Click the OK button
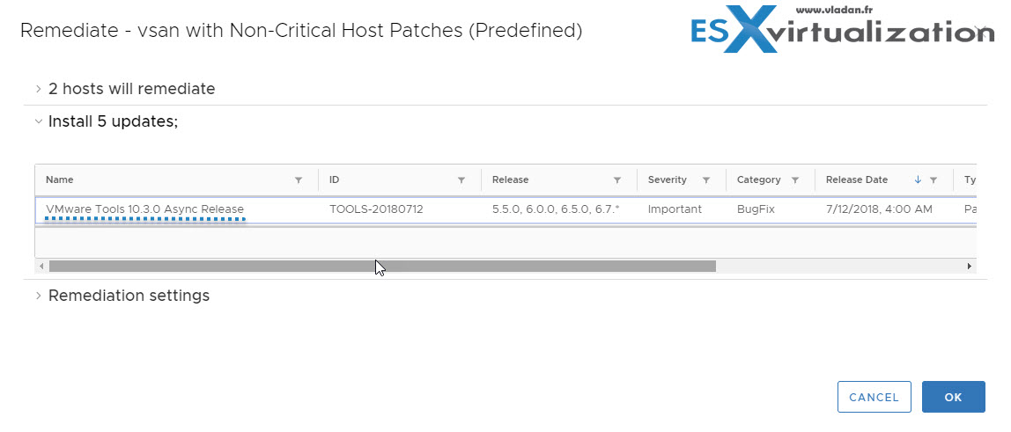Image resolution: width=1011 pixels, height=432 pixels. click(x=954, y=397)
